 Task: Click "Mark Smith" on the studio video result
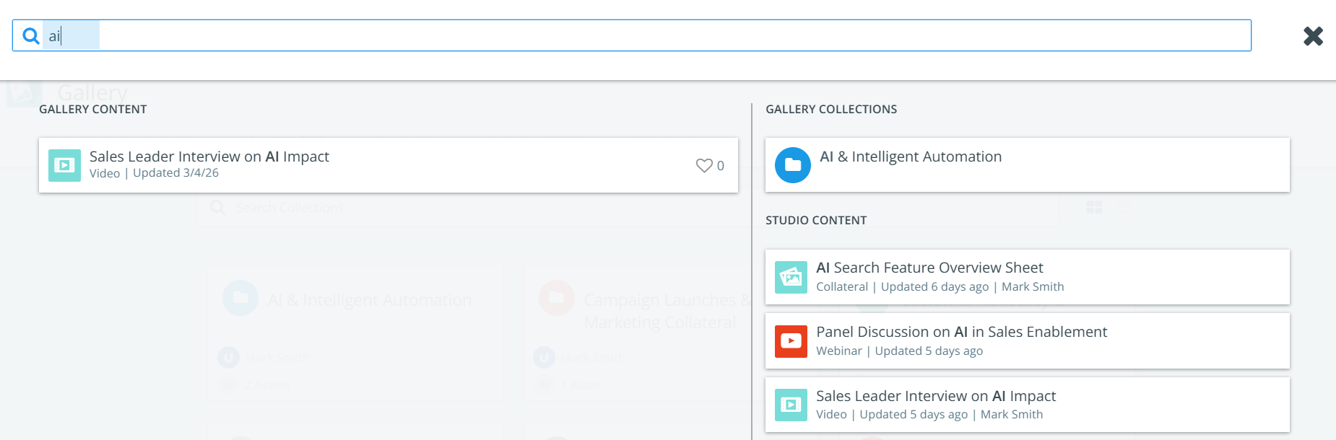pos(1011,415)
